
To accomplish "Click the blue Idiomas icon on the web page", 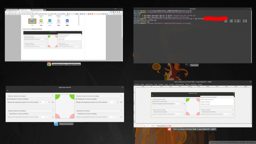I will point(67,20).
